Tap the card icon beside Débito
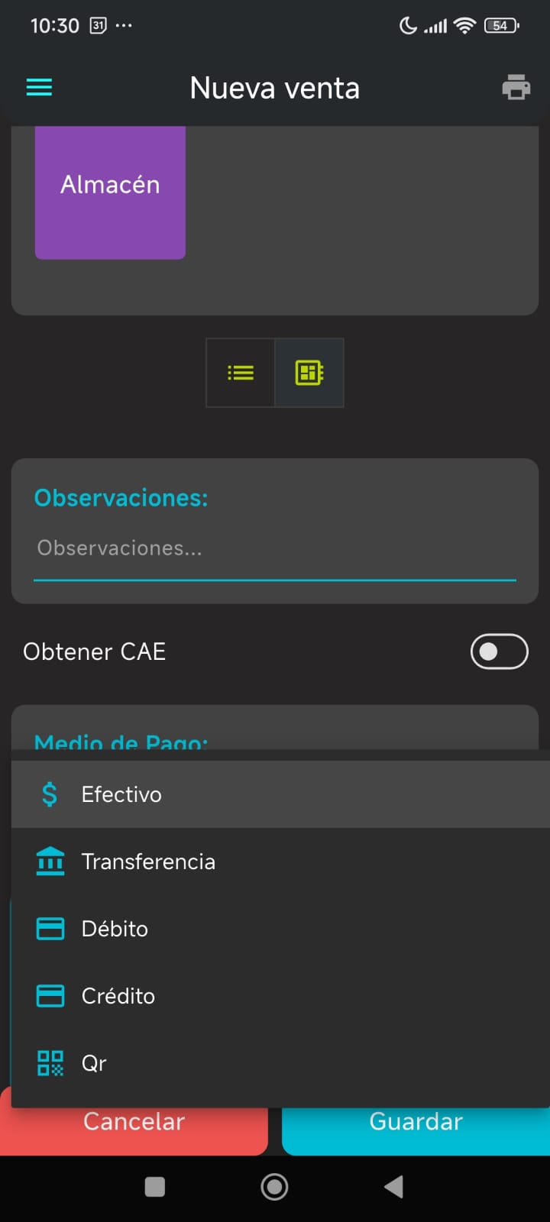 pos(50,929)
